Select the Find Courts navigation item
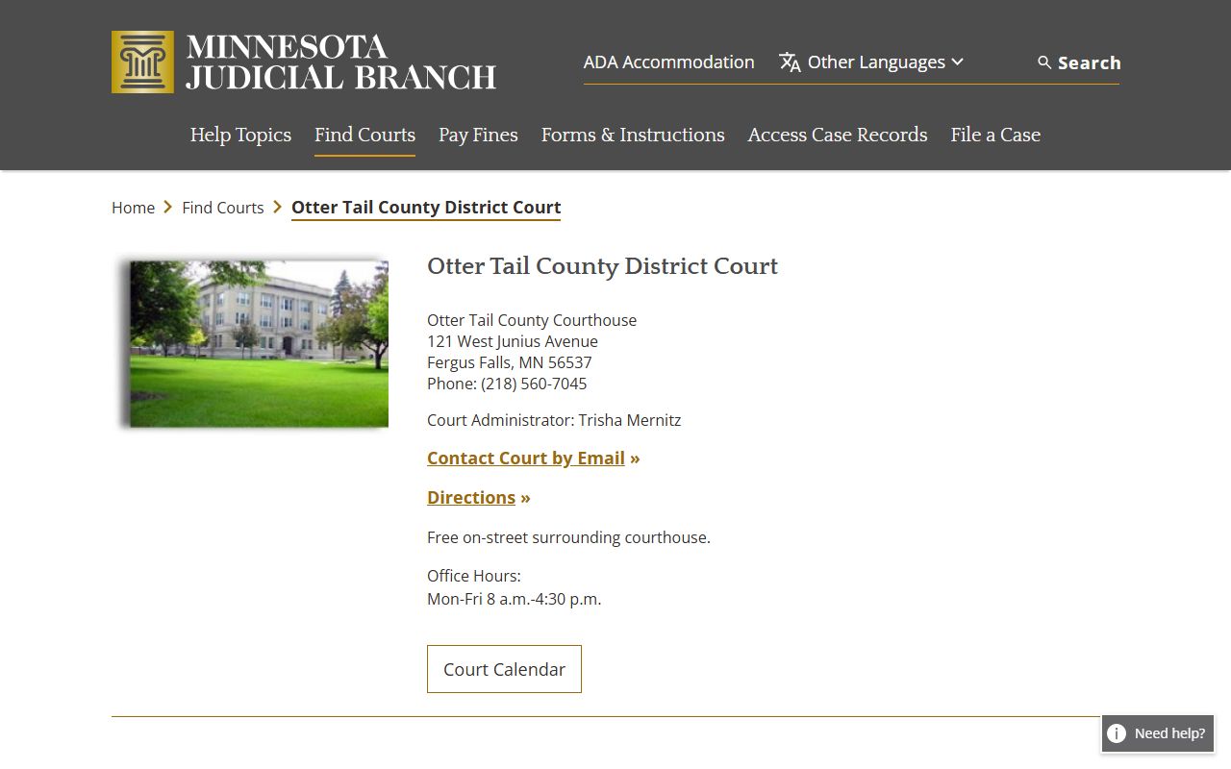Image resolution: width=1231 pixels, height=769 pixels. [x=364, y=135]
